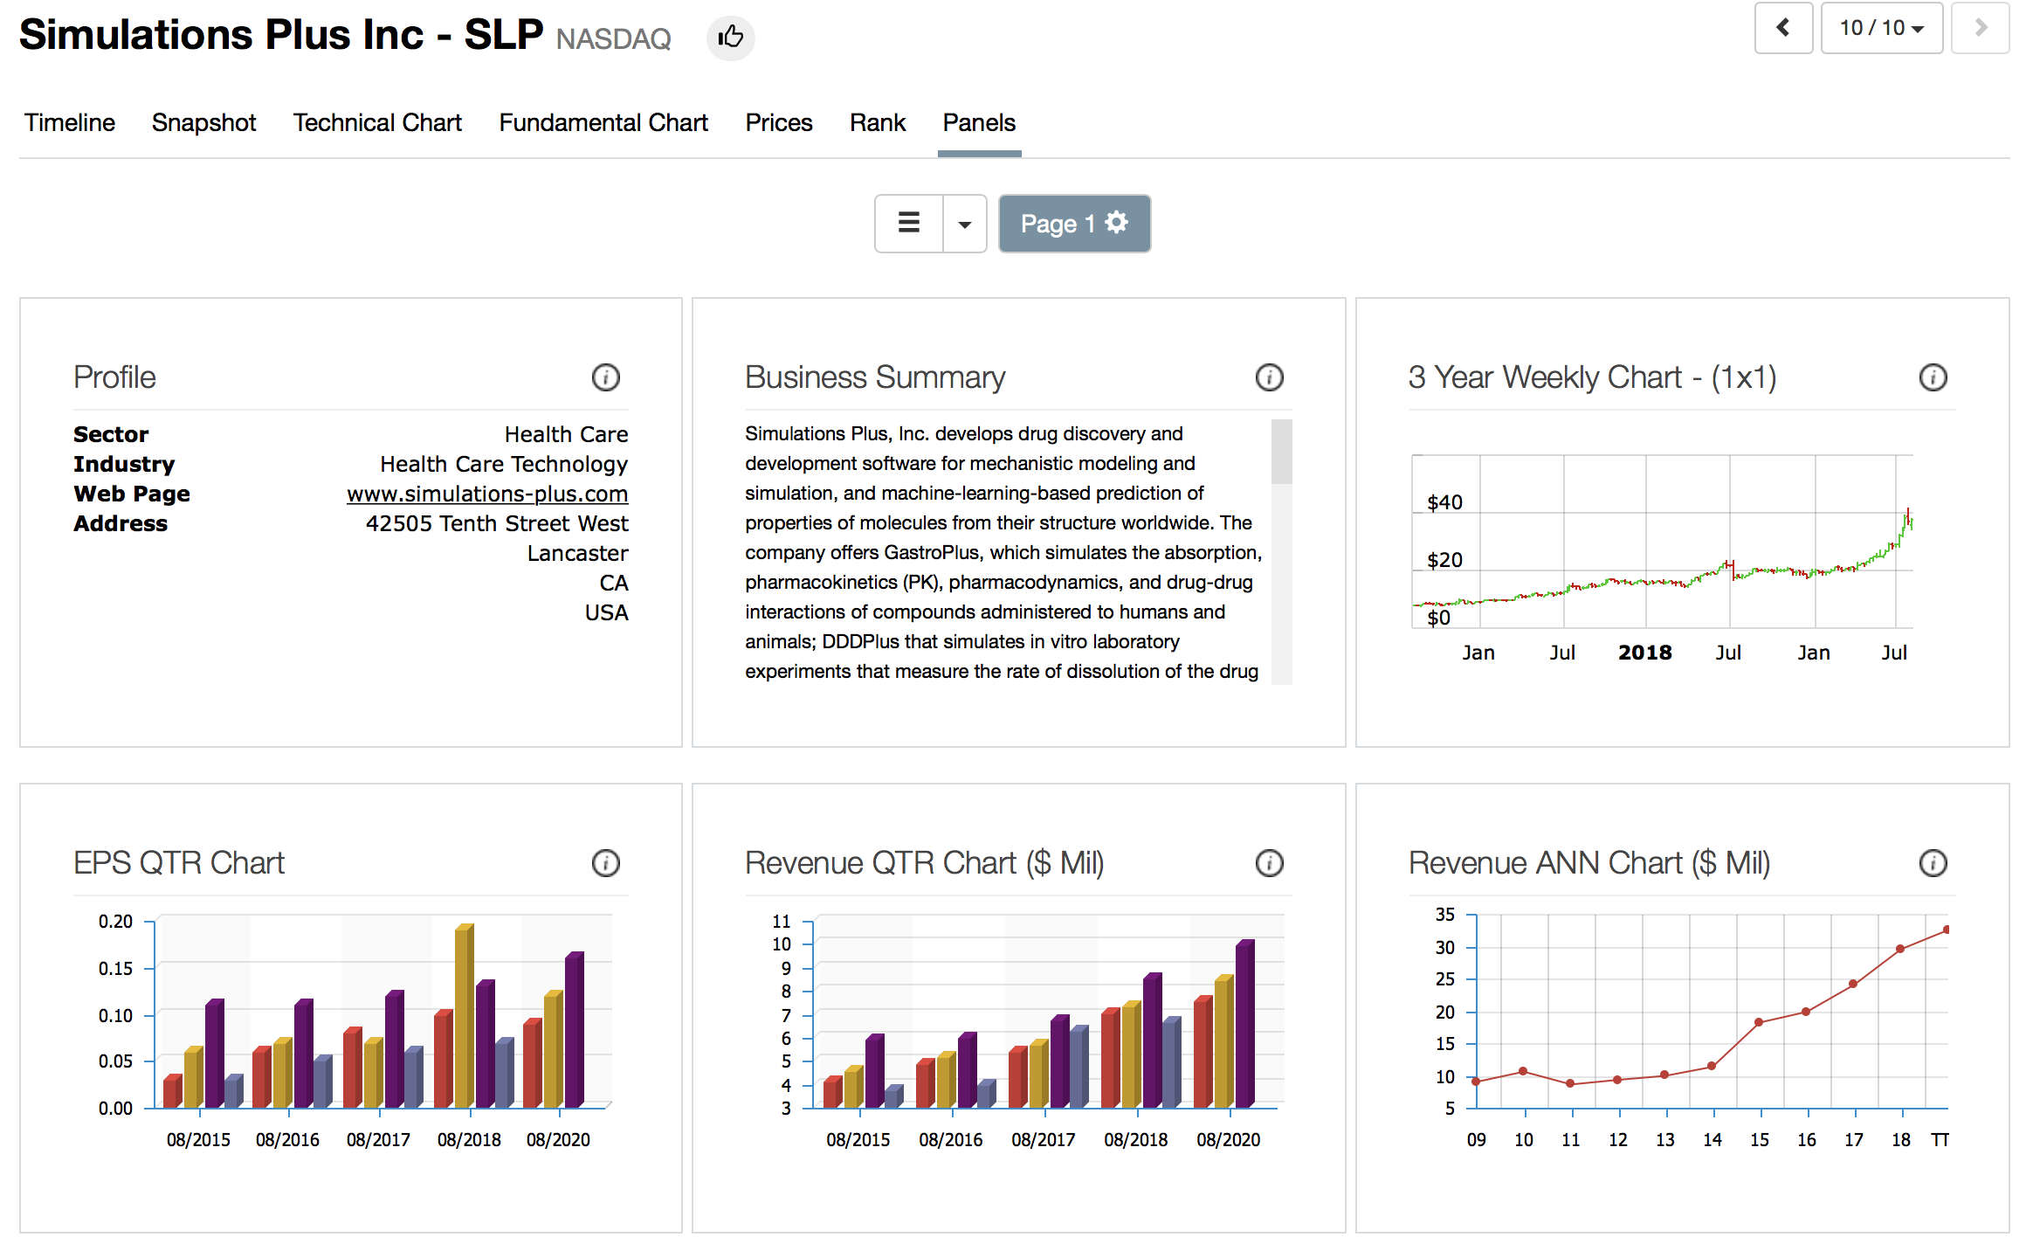Click EPS QTR Chart info icon
2033x1258 pixels.
pos(605,863)
